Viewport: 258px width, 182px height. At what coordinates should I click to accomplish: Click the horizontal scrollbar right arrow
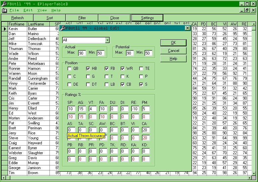click(250, 178)
